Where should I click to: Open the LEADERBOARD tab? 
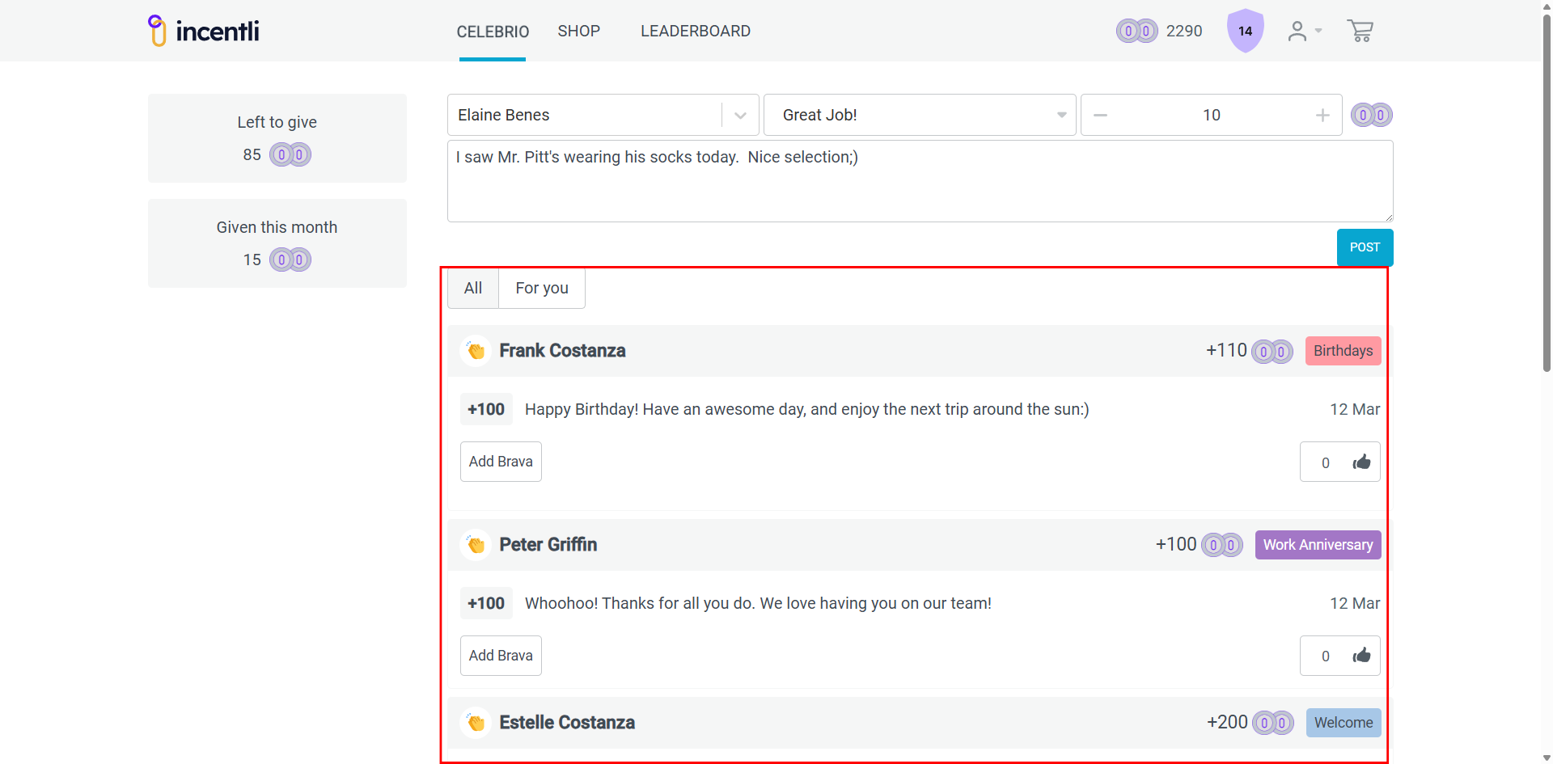[696, 32]
